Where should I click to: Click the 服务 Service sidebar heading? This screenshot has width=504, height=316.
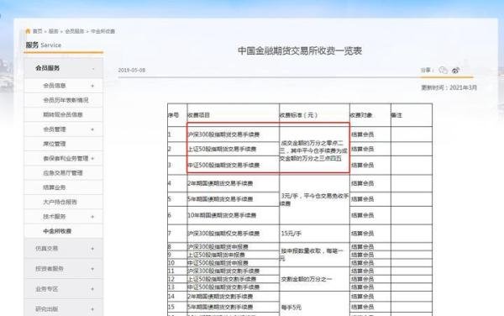tap(44, 45)
